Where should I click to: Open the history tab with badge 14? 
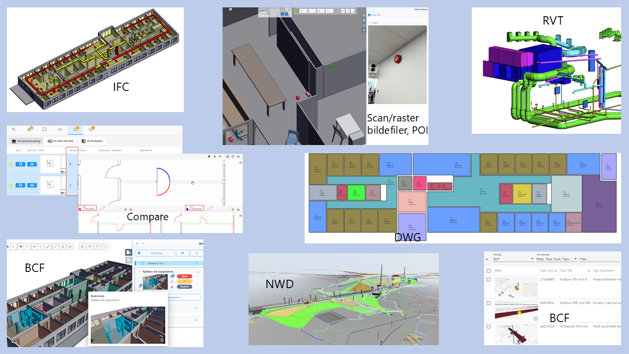point(91,129)
